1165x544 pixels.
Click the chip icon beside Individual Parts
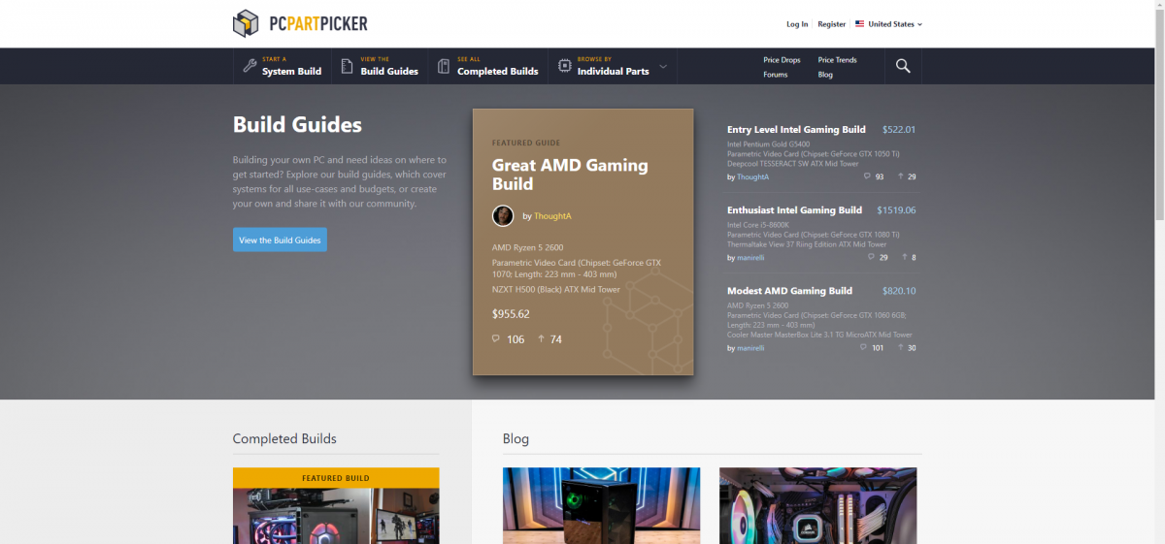click(x=564, y=66)
